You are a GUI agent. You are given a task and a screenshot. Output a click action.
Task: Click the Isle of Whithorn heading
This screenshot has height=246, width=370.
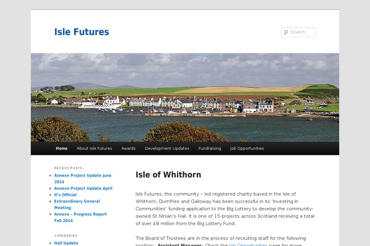coord(168,175)
